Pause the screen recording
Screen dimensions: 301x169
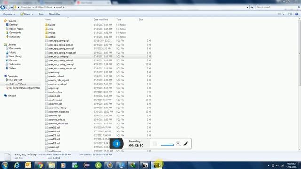tap(117, 144)
